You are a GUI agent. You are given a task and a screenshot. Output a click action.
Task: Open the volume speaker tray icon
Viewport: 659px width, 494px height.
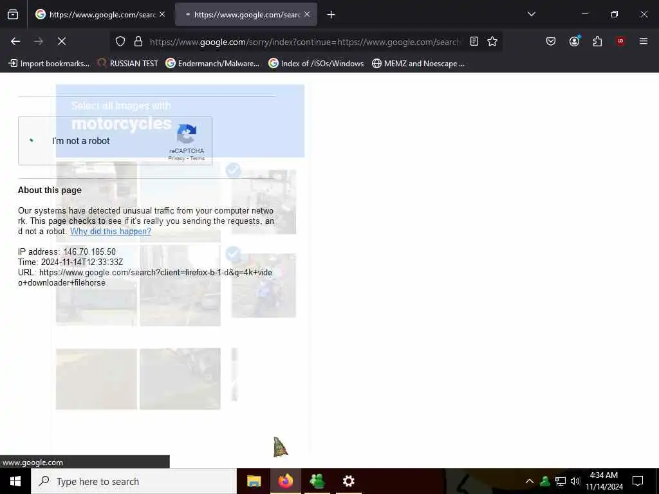coord(575,481)
